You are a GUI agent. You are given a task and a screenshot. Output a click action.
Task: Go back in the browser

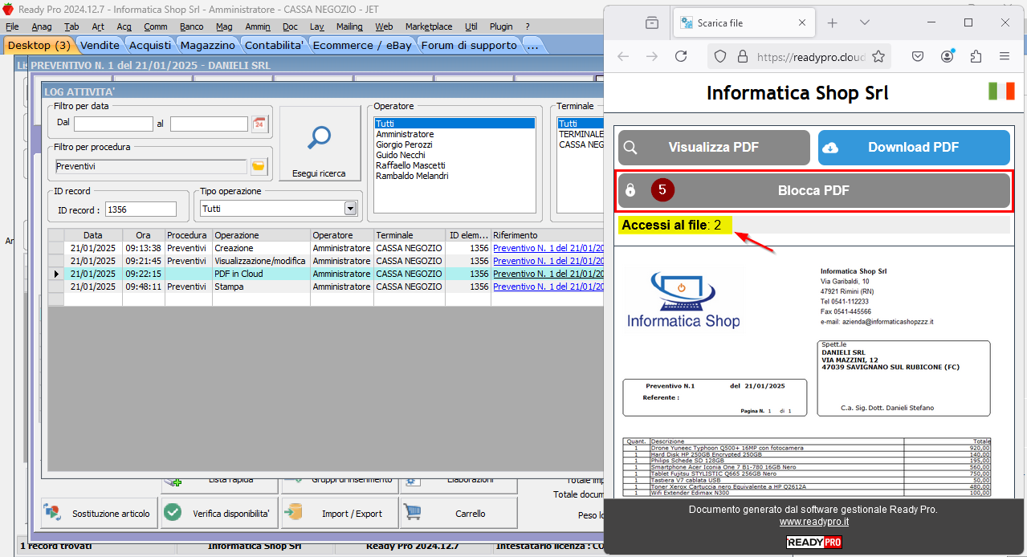coord(623,56)
